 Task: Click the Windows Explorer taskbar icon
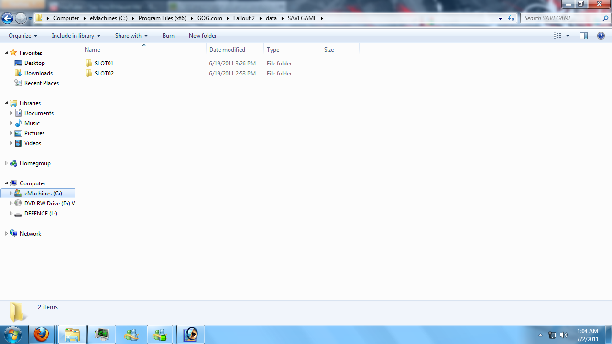point(72,334)
